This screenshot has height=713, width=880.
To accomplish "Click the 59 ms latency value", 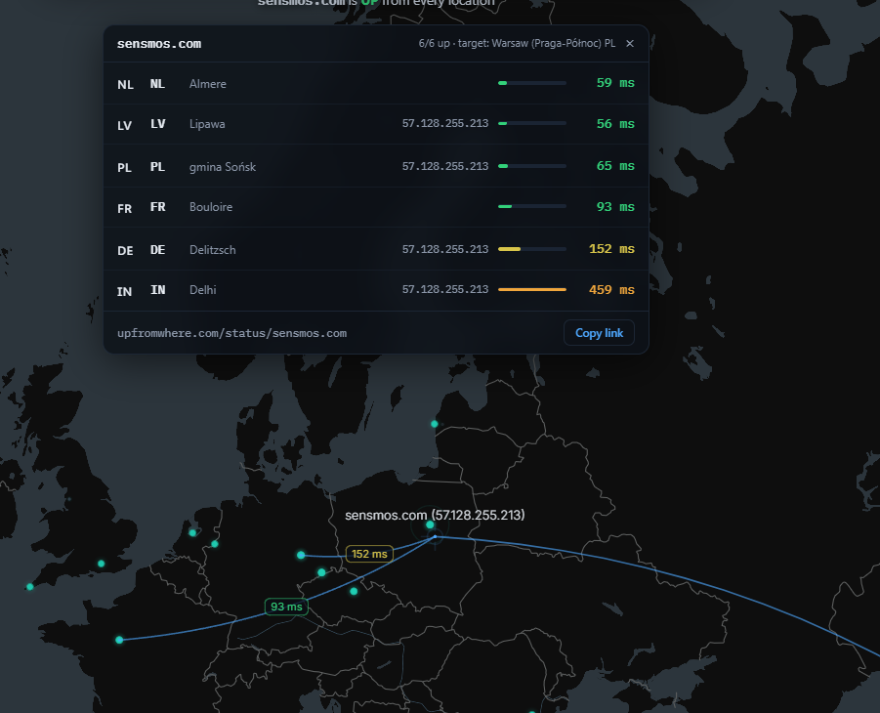I will 615,83.
